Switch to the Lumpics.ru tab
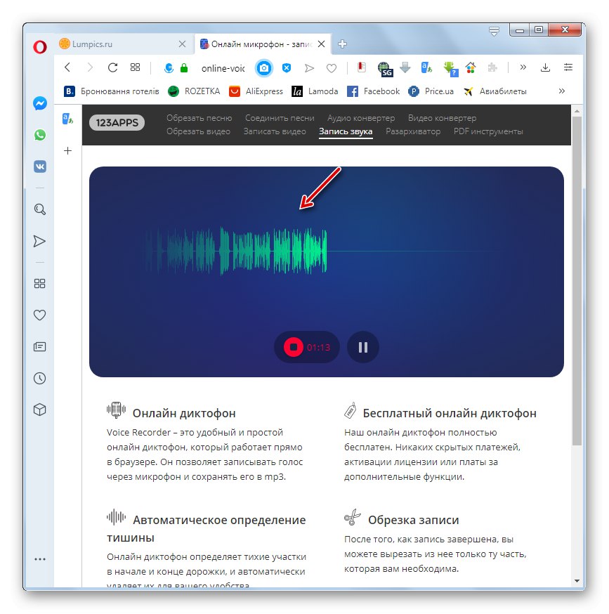The image size is (609, 614). click(x=123, y=44)
